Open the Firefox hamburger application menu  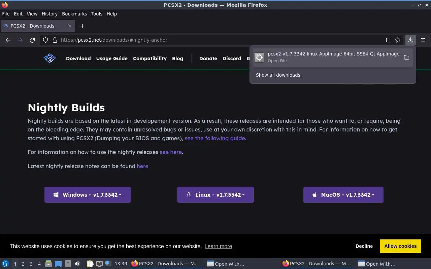pos(423,40)
